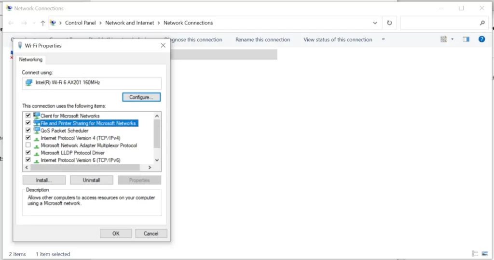494x260 pixels.
Task: Select the LLDP Protocol Driver icon
Action: (37, 153)
